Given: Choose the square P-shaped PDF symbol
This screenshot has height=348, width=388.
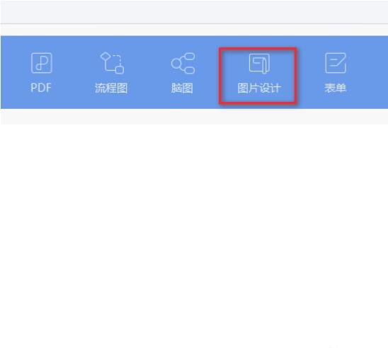Looking at the screenshot, I should (41, 63).
